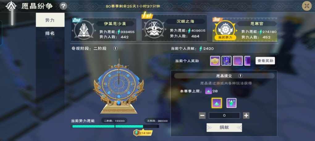315x141 pixels.
Task: Close the panel with the X button
Action: 307,6
